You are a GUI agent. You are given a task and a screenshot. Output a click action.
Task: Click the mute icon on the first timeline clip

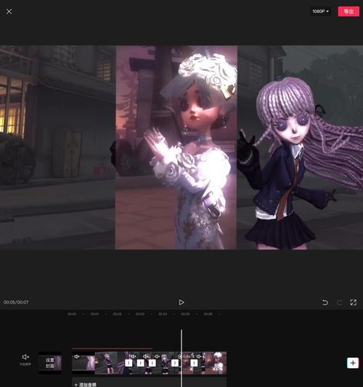tap(77, 357)
